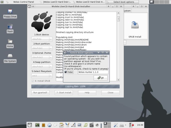
Task: Shade the Select boot options dialog up arrow
Action: (x=98, y=53)
